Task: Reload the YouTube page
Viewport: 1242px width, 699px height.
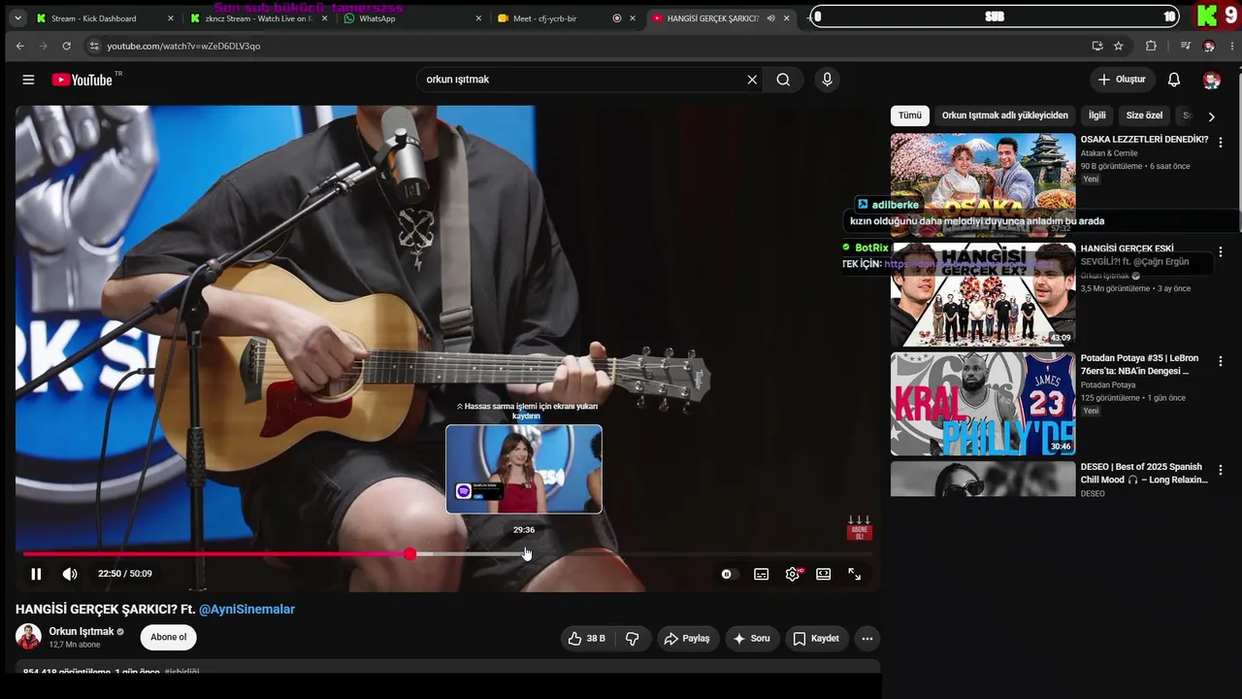Action: (67, 46)
